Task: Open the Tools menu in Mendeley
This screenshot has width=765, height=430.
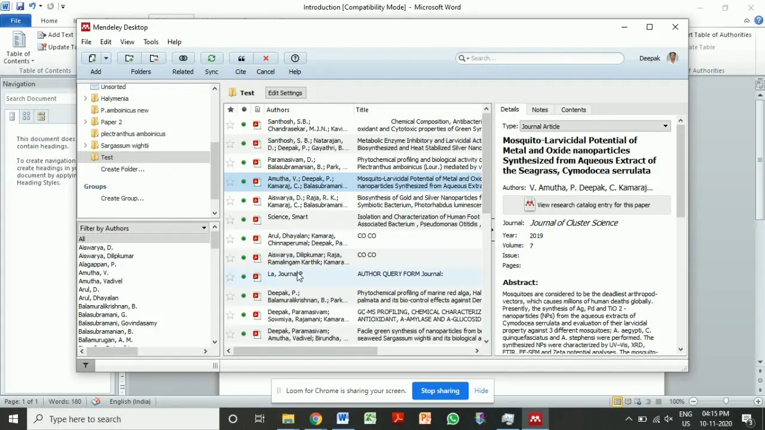Action: [151, 42]
